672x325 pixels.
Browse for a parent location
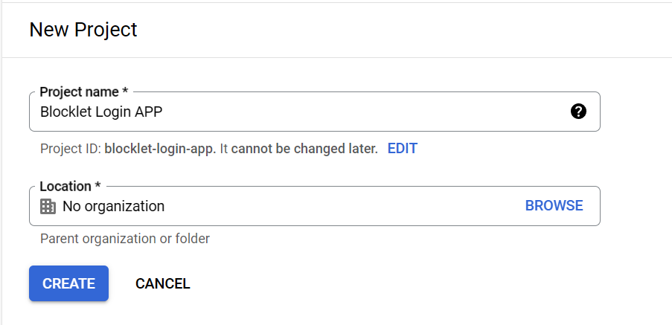click(554, 206)
